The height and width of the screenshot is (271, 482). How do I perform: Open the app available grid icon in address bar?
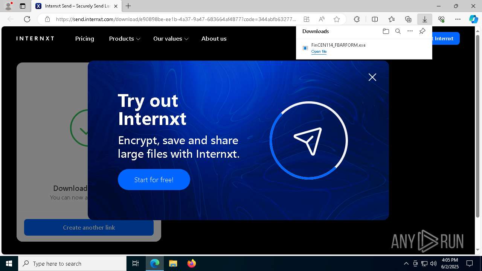(307, 19)
